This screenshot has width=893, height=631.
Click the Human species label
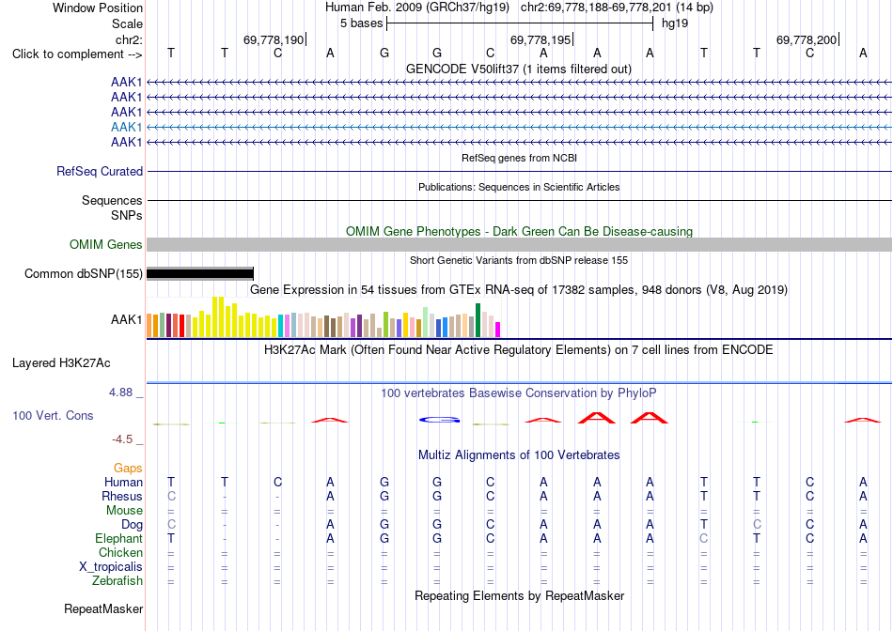tap(123, 482)
